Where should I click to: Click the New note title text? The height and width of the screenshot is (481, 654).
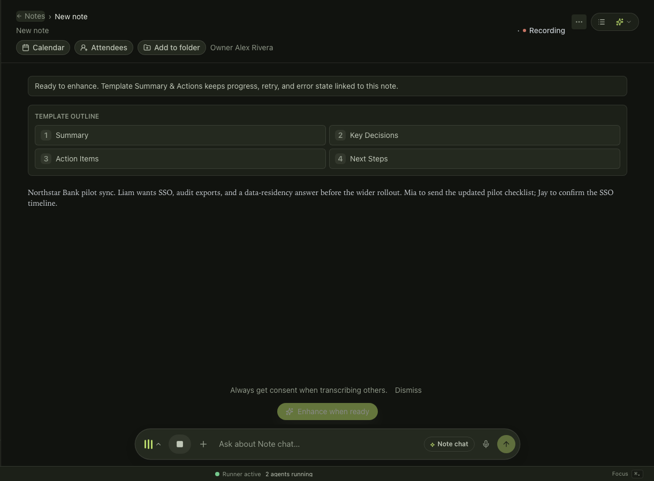(x=32, y=30)
